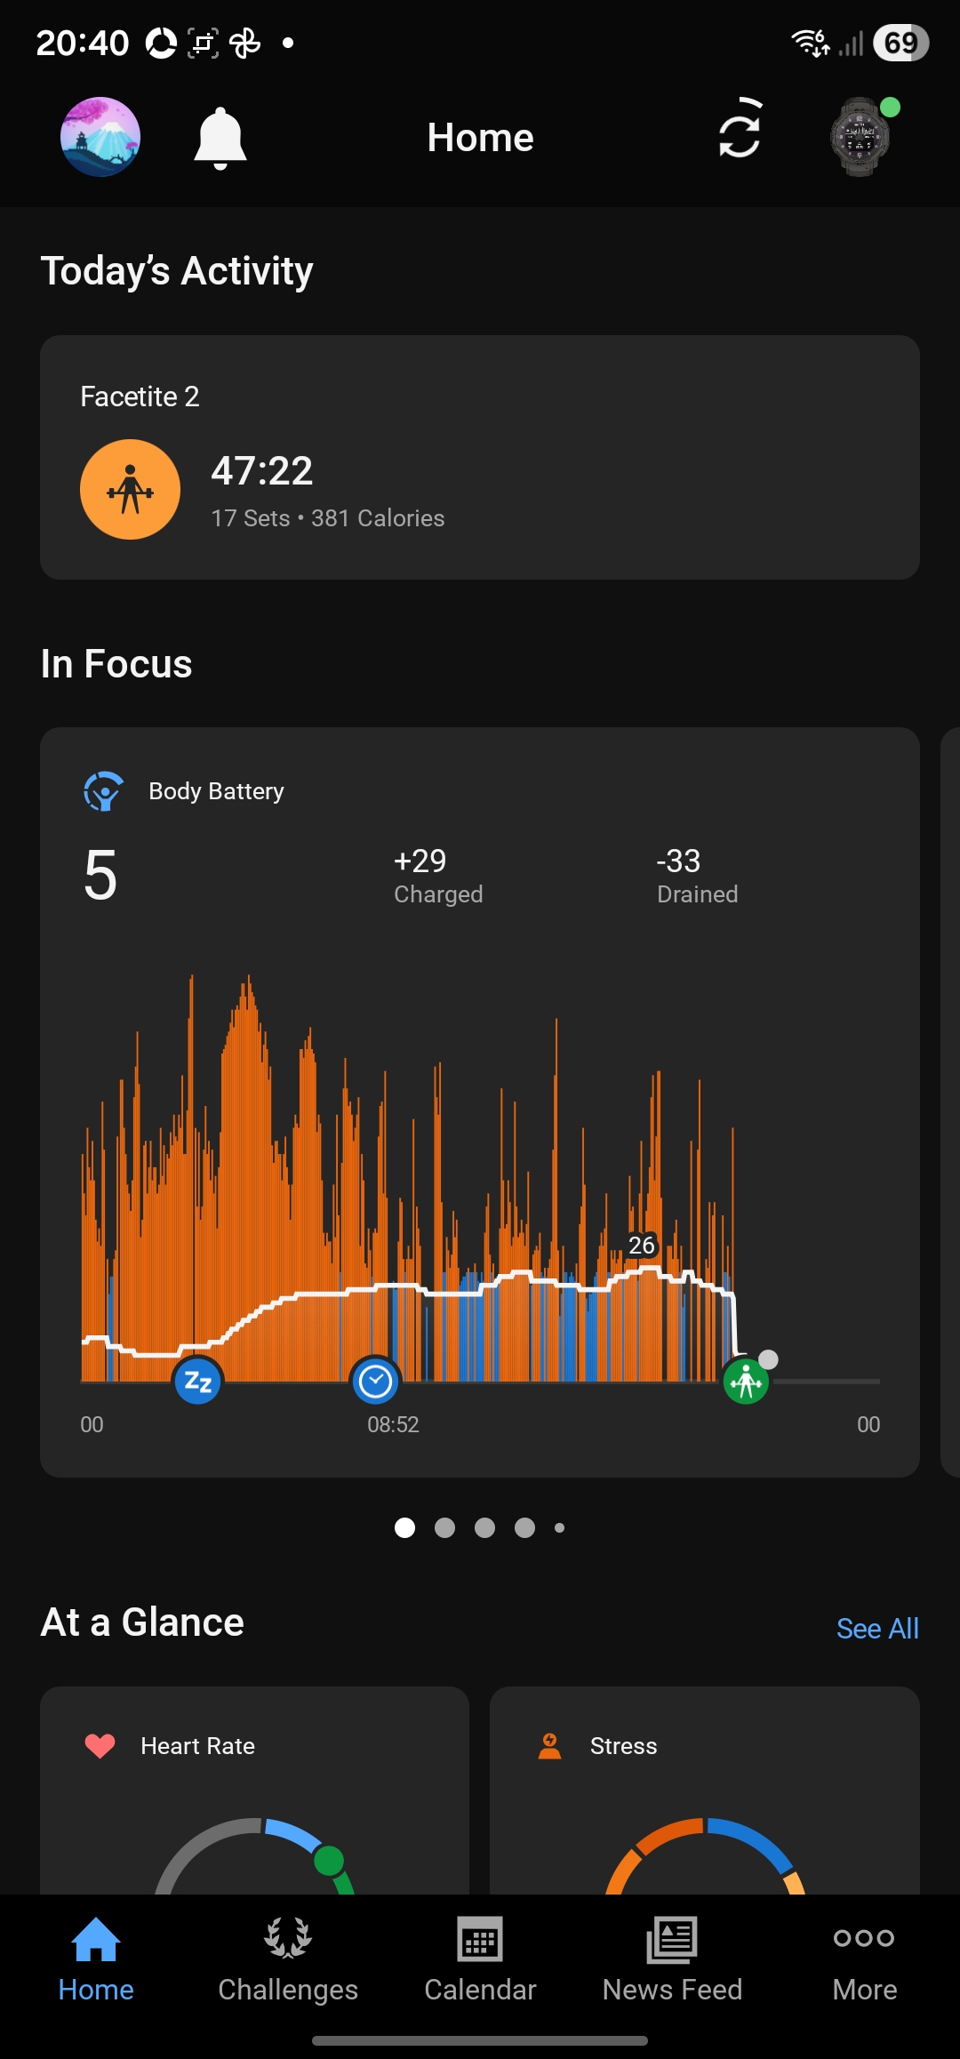The width and height of the screenshot is (960, 2059).
Task: Tap the green workout marker on chart
Action: click(746, 1382)
